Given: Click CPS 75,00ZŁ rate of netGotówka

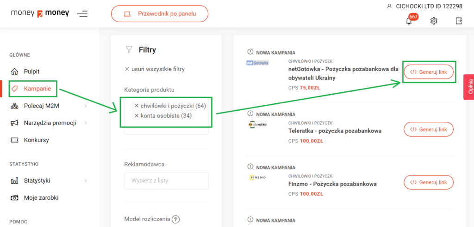Looking at the screenshot, I should [304, 88].
